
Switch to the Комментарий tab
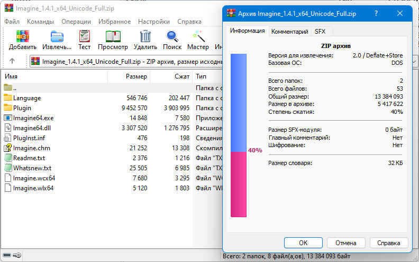(x=290, y=32)
